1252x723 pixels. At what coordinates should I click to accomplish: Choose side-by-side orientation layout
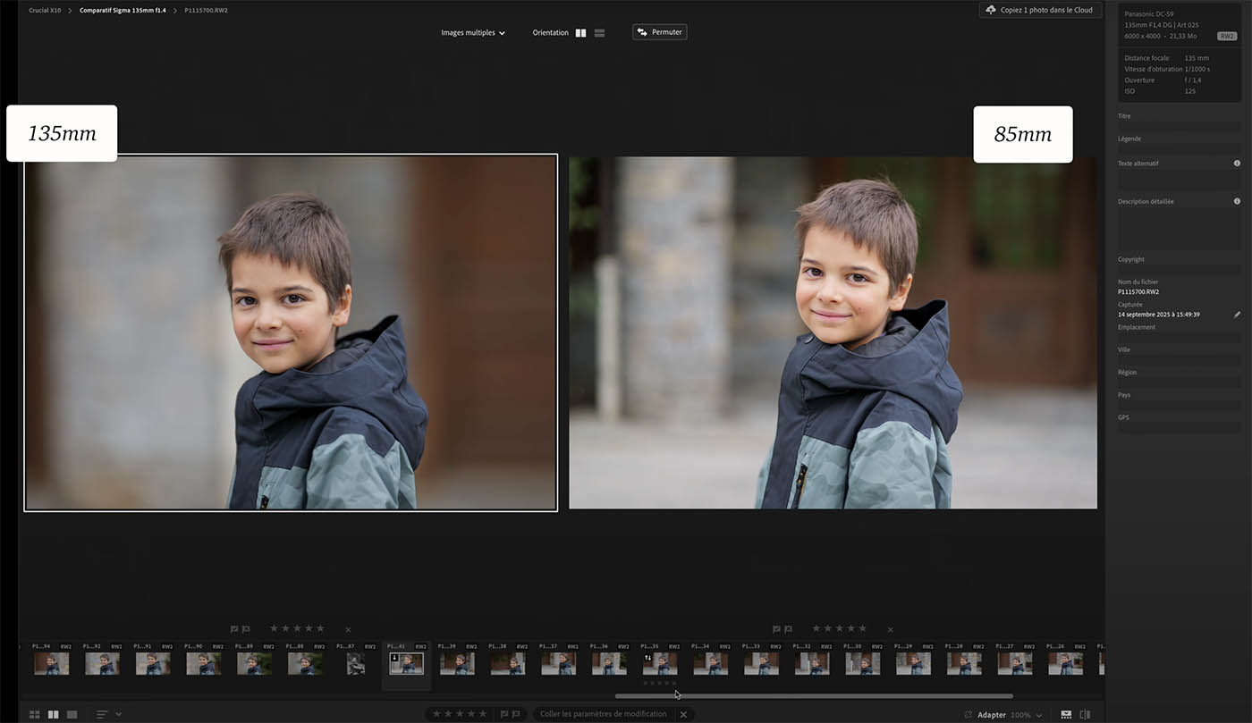coord(580,33)
